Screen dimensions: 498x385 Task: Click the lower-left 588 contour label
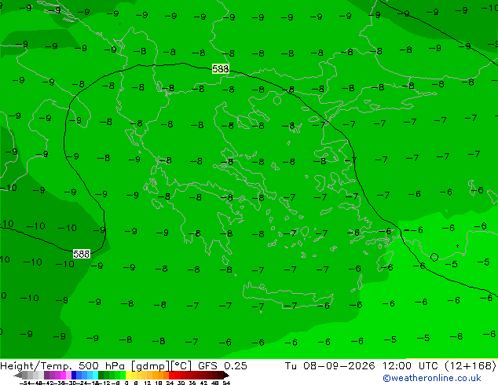coord(82,254)
